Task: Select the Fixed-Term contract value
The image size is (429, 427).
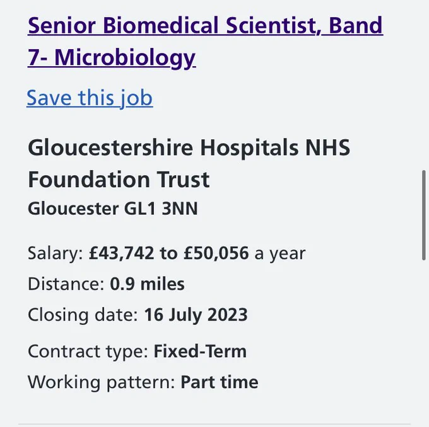Action: coord(200,351)
